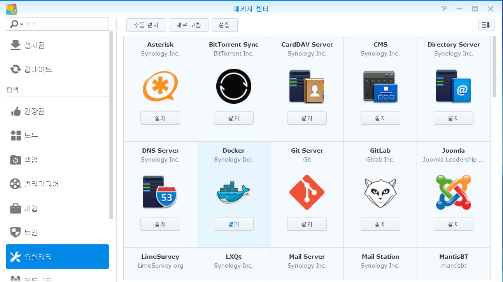The image size is (503, 282).
Task: Click the 검색 search input field
Action: pos(58,24)
